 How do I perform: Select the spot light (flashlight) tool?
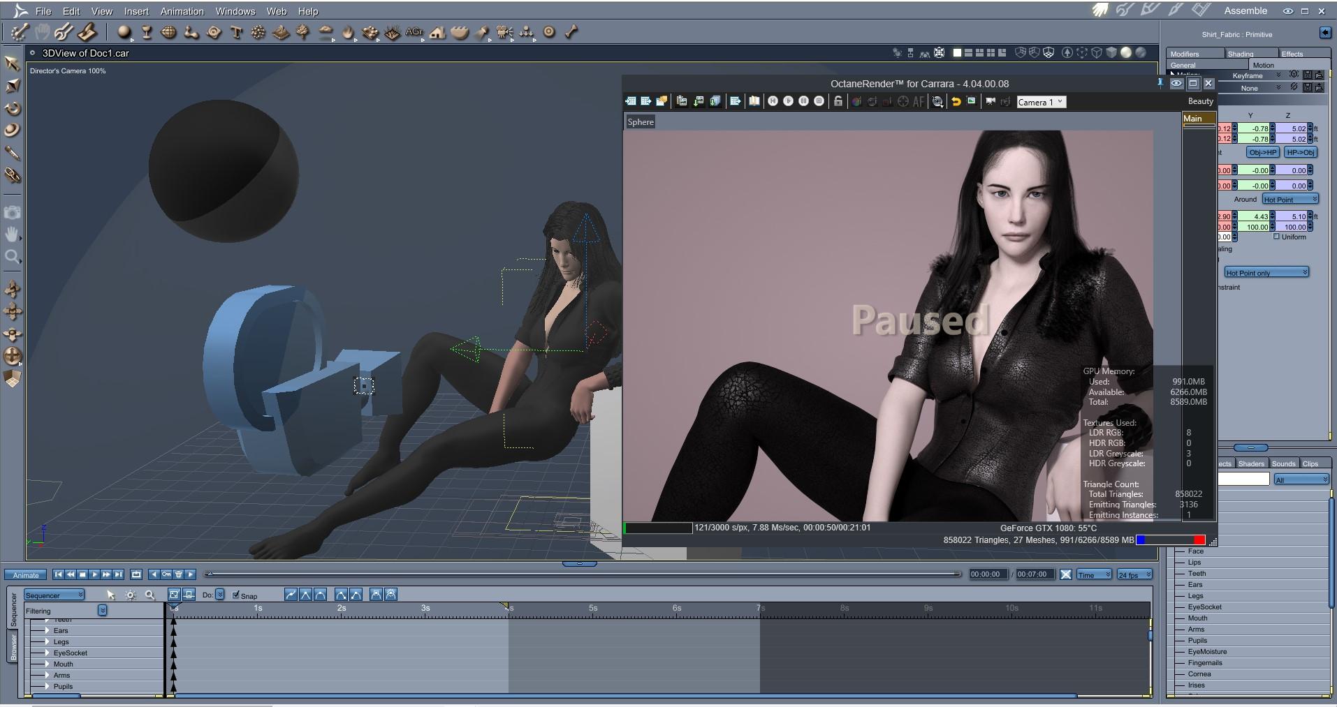point(482,32)
